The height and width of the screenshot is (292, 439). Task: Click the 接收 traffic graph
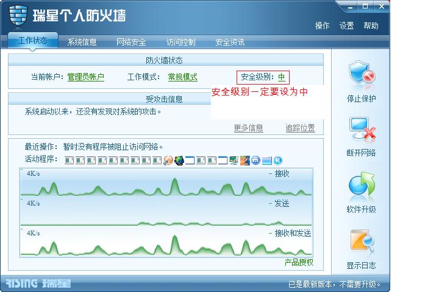(166, 182)
